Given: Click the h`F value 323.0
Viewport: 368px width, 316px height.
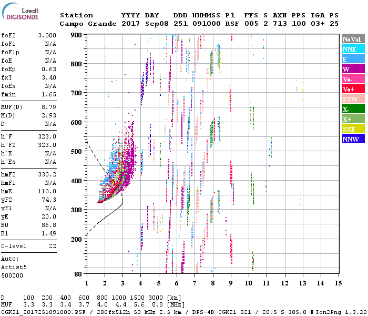Looking at the screenshot, I should click(47, 136).
